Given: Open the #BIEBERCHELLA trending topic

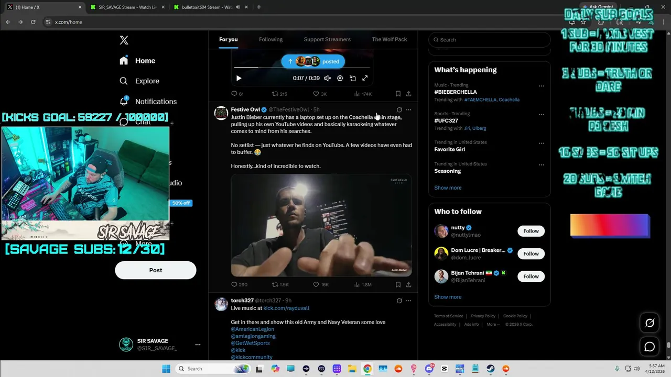Looking at the screenshot, I should (456, 92).
